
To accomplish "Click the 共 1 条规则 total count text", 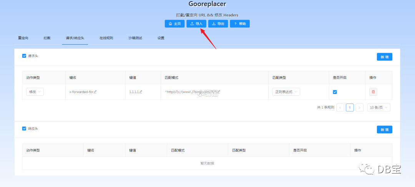I will click(x=325, y=107).
